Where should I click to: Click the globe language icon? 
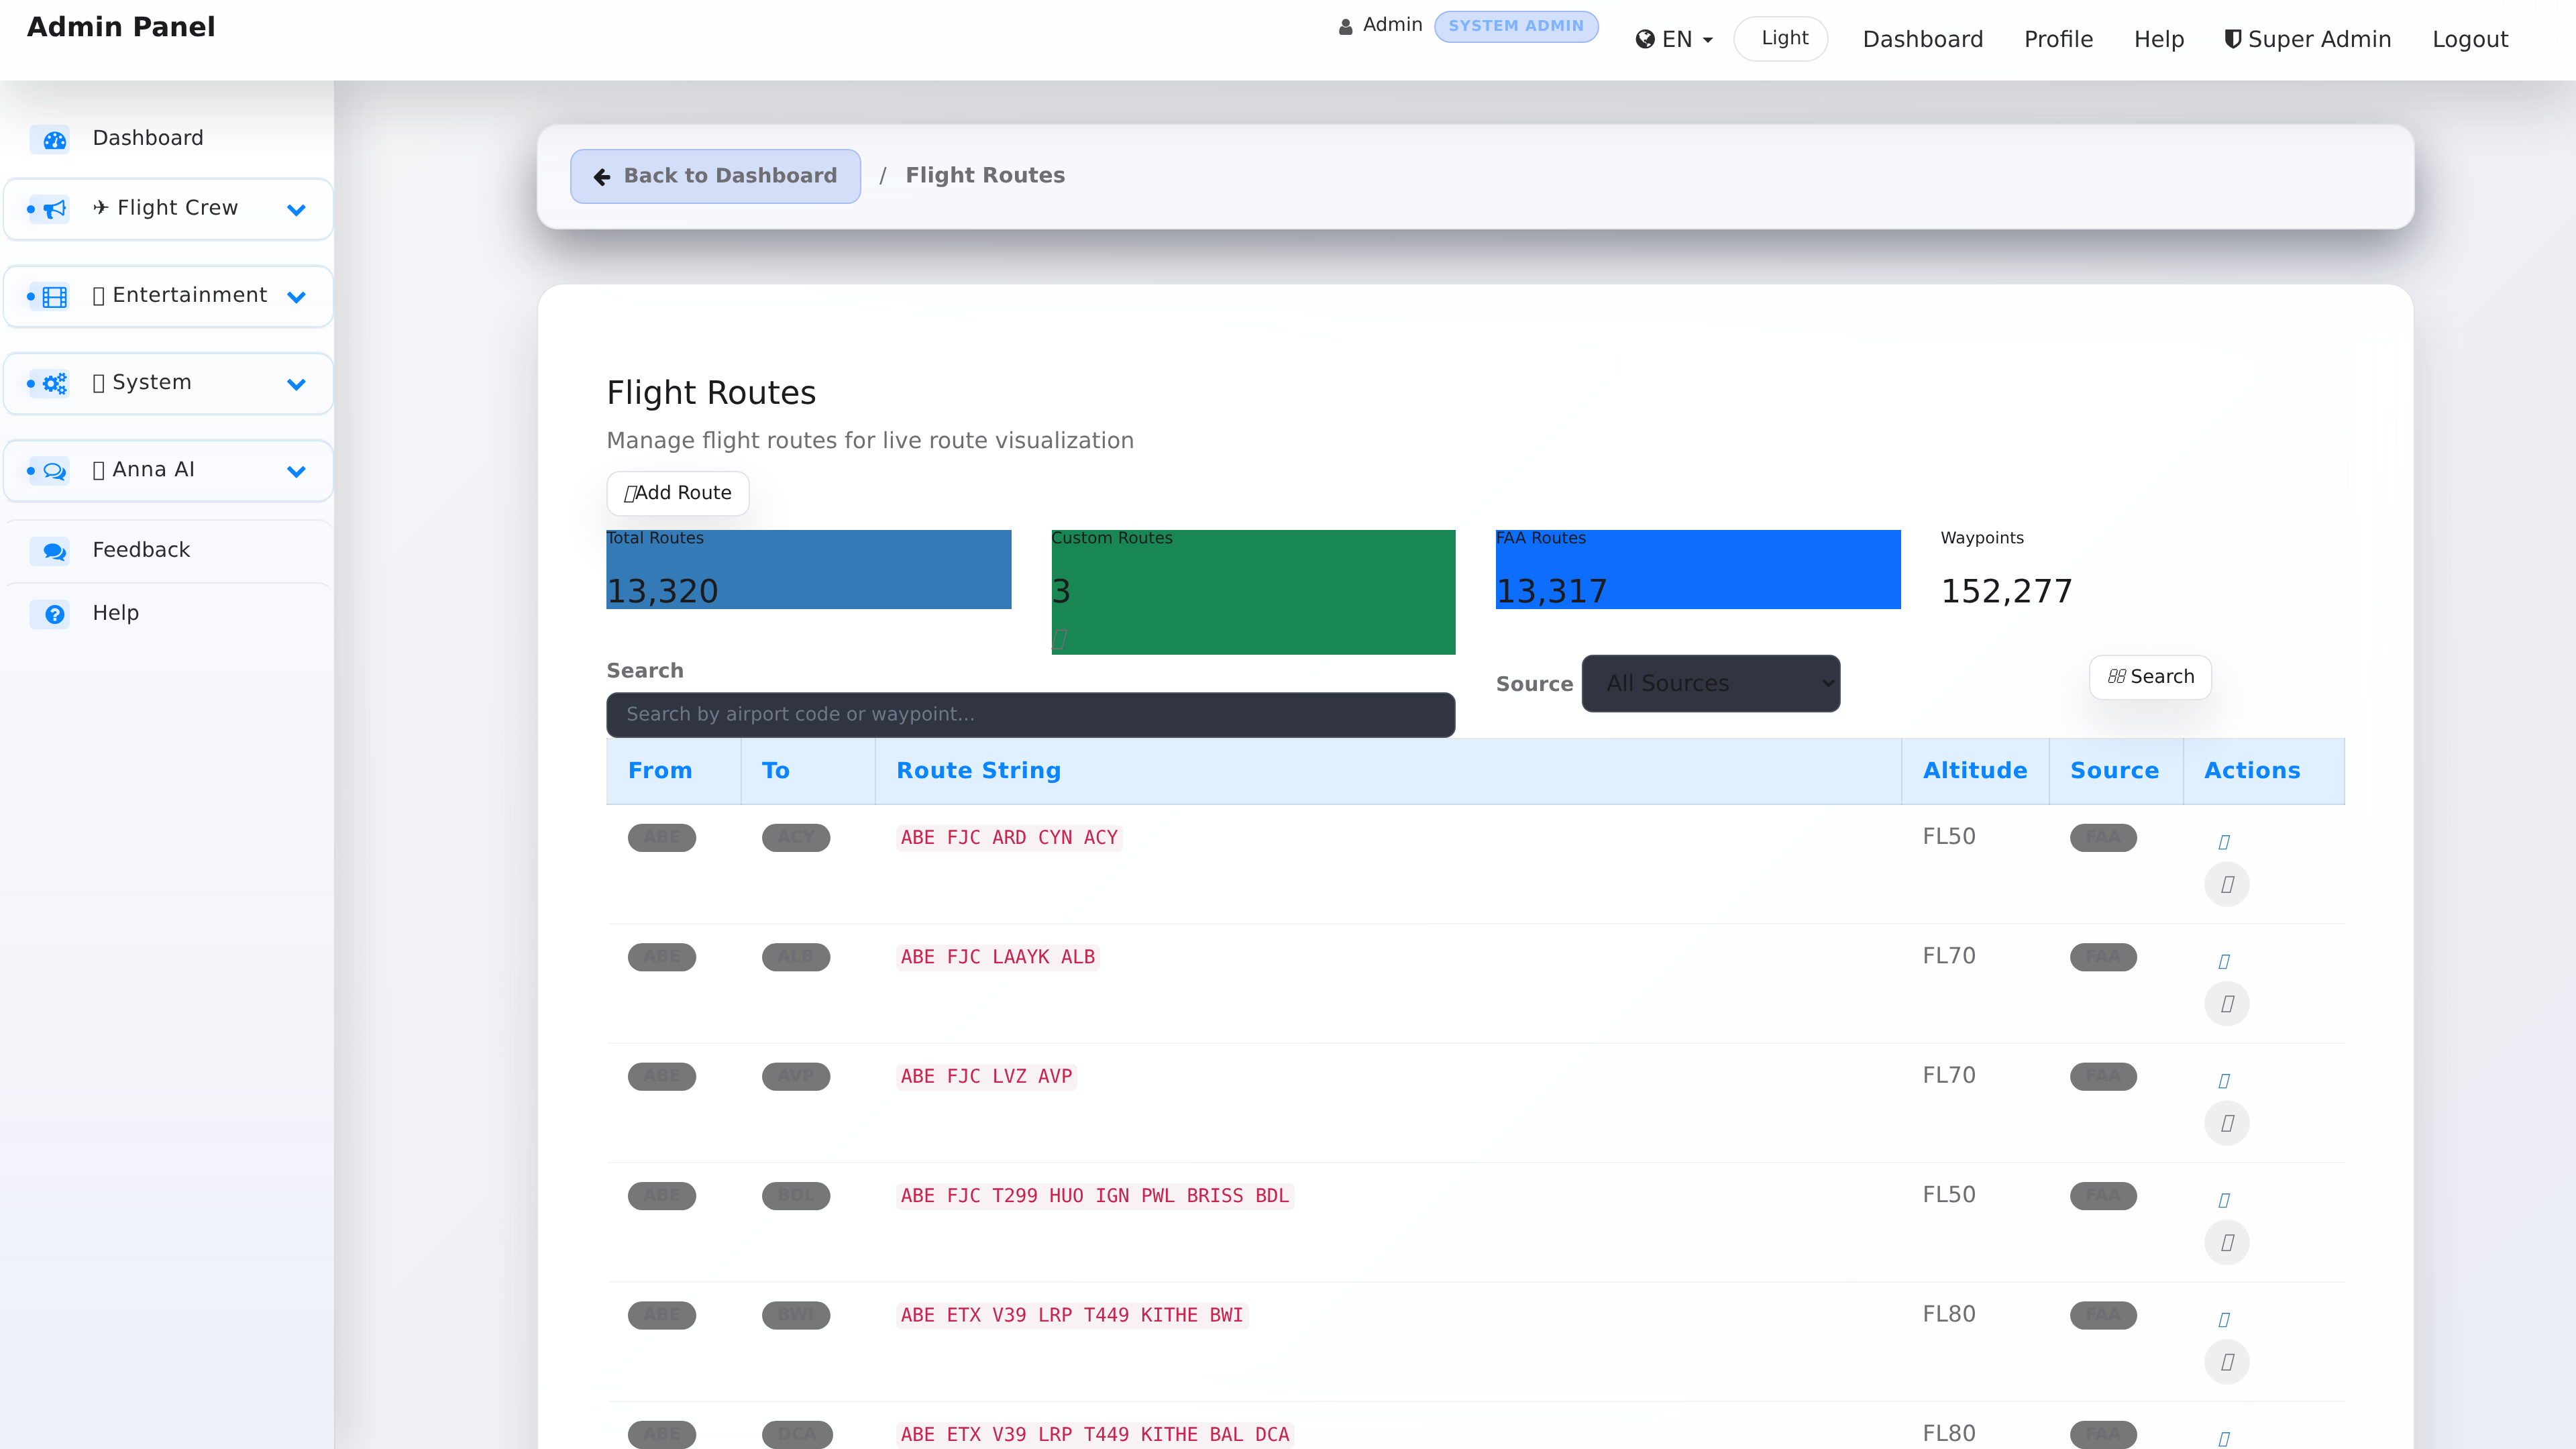[1644, 39]
